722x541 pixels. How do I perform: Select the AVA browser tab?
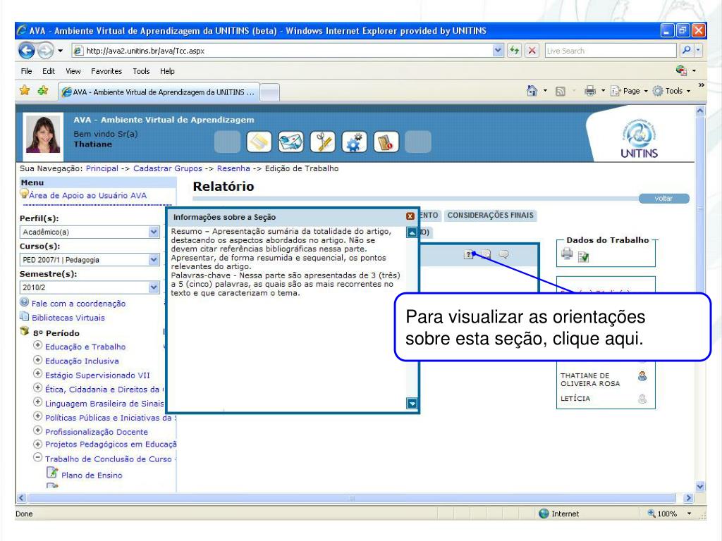(159, 92)
